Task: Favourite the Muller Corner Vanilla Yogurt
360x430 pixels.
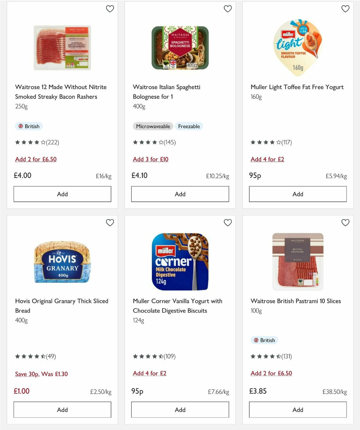Action: coord(228,223)
